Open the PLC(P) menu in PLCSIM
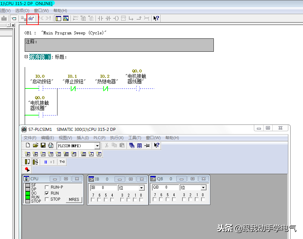The height and width of the screenshot is (239, 303). [99, 138]
